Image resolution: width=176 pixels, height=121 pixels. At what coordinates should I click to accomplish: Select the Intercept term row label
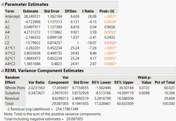pyautogui.click(x=12, y=16)
